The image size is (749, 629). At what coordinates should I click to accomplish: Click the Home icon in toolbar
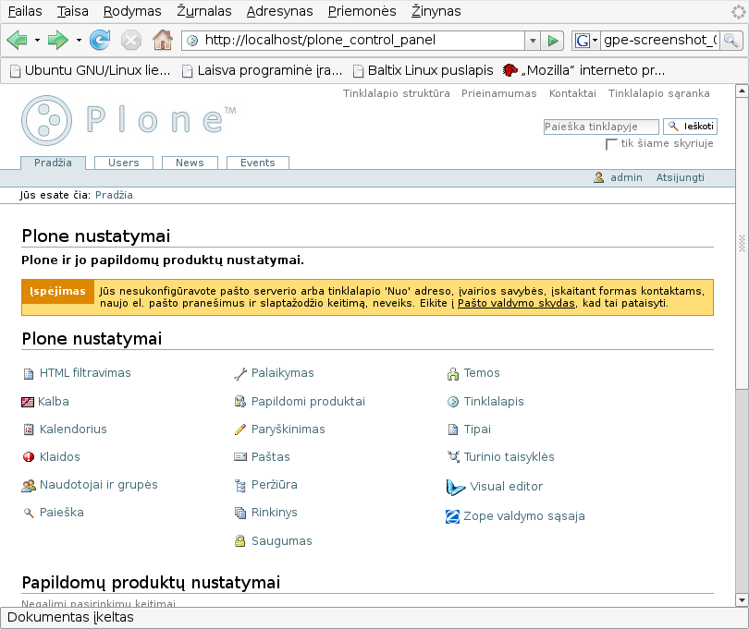[162, 41]
